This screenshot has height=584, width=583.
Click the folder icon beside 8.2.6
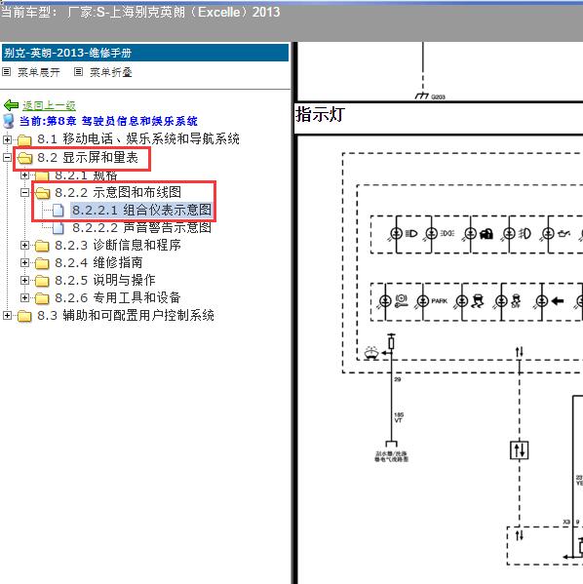point(42,298)
